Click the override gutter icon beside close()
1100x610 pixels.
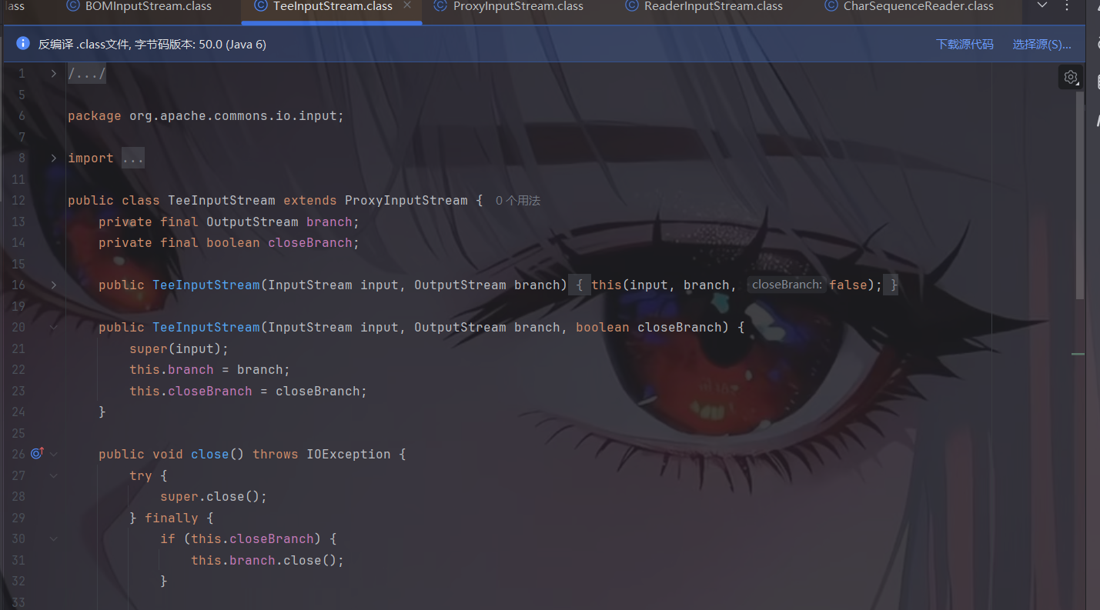pos(37,454)
